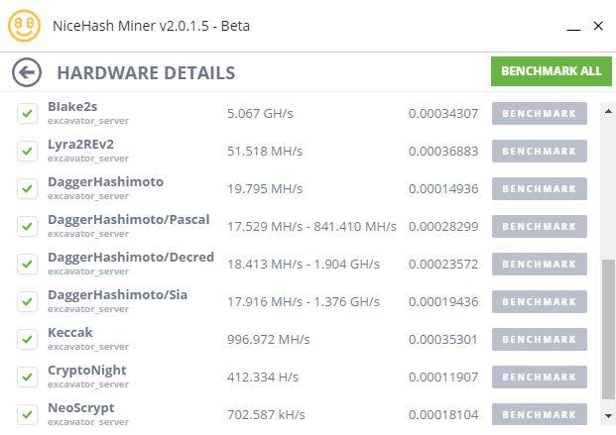Image resolution: width=616 pixels, height=435 pixels.
Task: Click the vertical scrollbar thumb
Action: 607,327
